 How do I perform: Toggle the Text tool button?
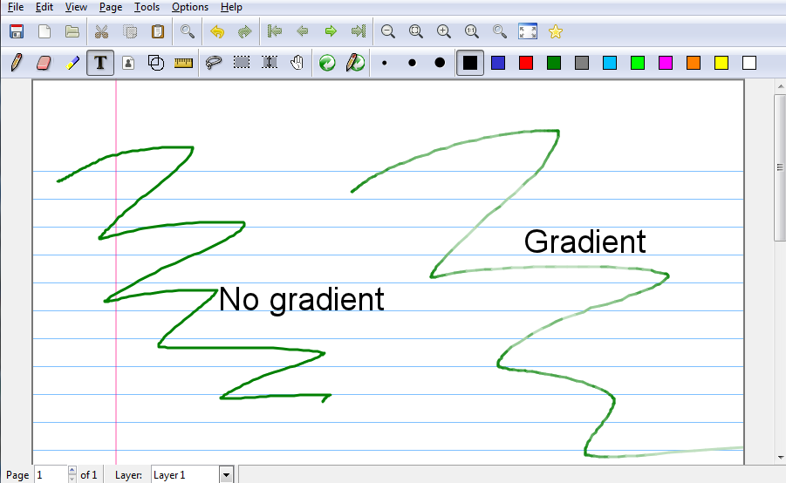coord(100,63)
